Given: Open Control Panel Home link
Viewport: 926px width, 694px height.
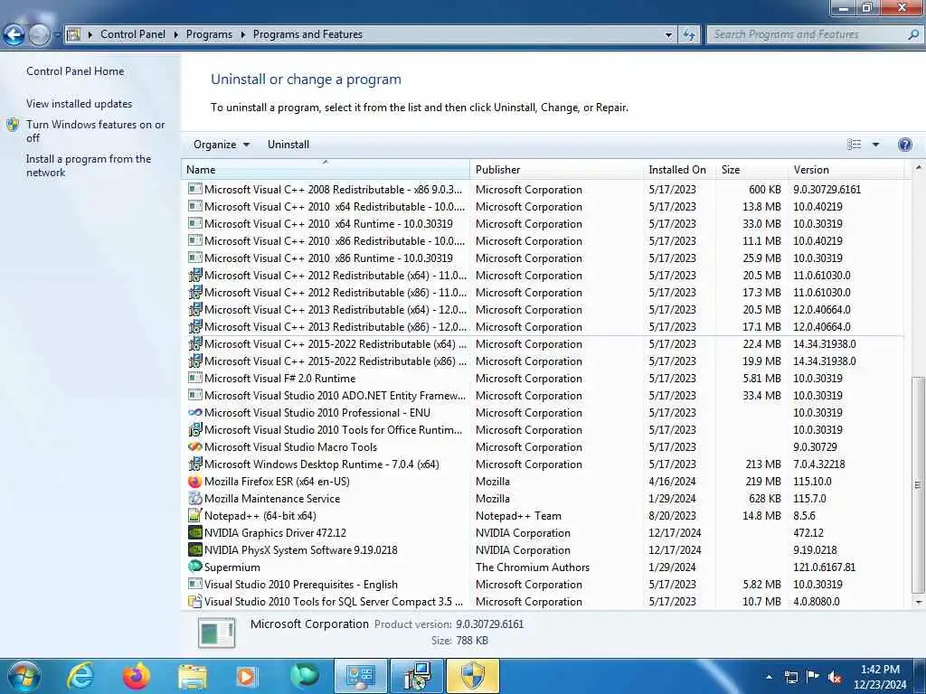Looking at the screenshot, I should pyautogui.click(x=75, y=71).
